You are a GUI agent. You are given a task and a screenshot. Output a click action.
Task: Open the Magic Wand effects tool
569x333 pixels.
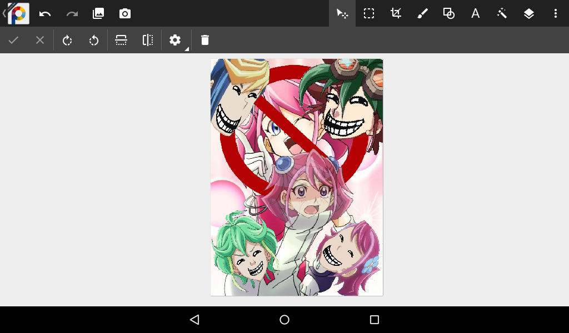click(x=502, y=13)
